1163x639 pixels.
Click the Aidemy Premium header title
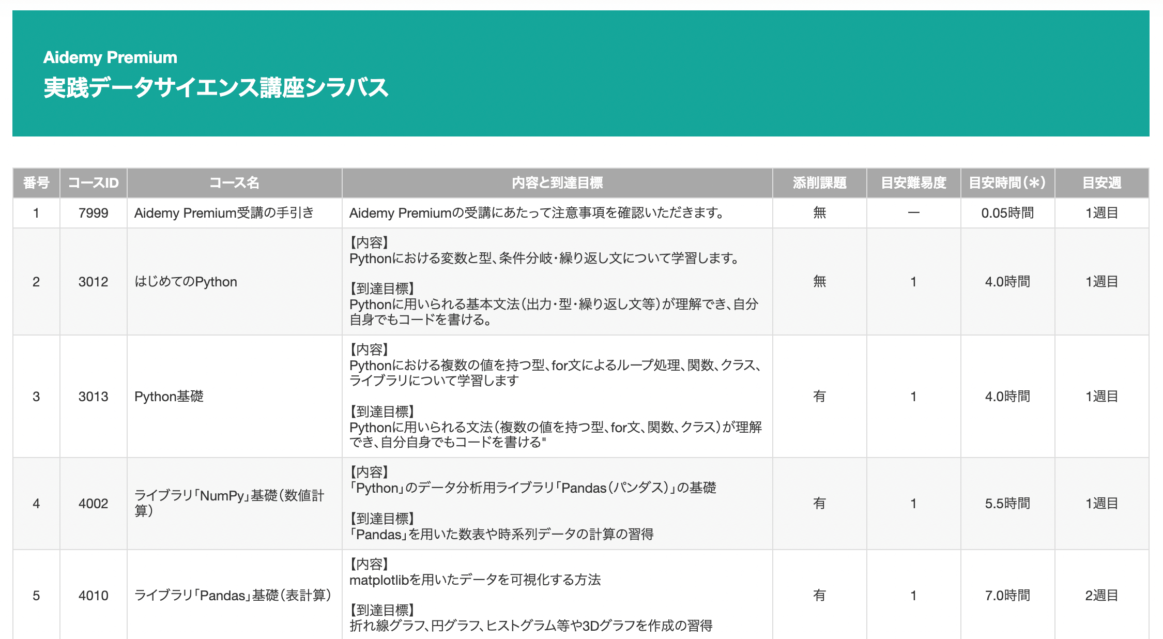click(x=110, y=57)
